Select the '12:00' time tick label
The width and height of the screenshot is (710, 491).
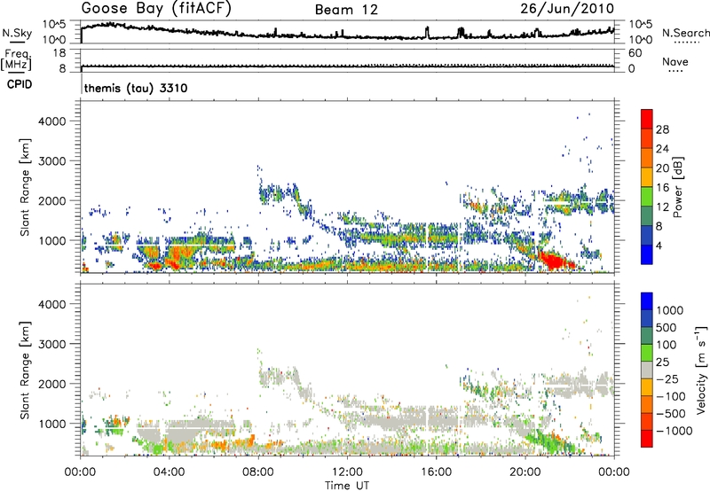(x=347, y=472)
